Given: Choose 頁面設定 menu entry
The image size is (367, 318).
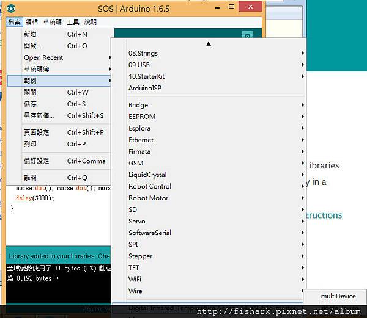Looking at the screenshot, I should tap(59, 132).
